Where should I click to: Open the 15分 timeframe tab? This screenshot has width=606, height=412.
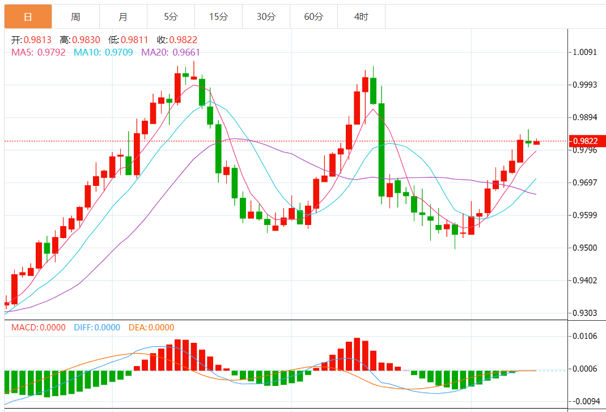coord(218,16)
